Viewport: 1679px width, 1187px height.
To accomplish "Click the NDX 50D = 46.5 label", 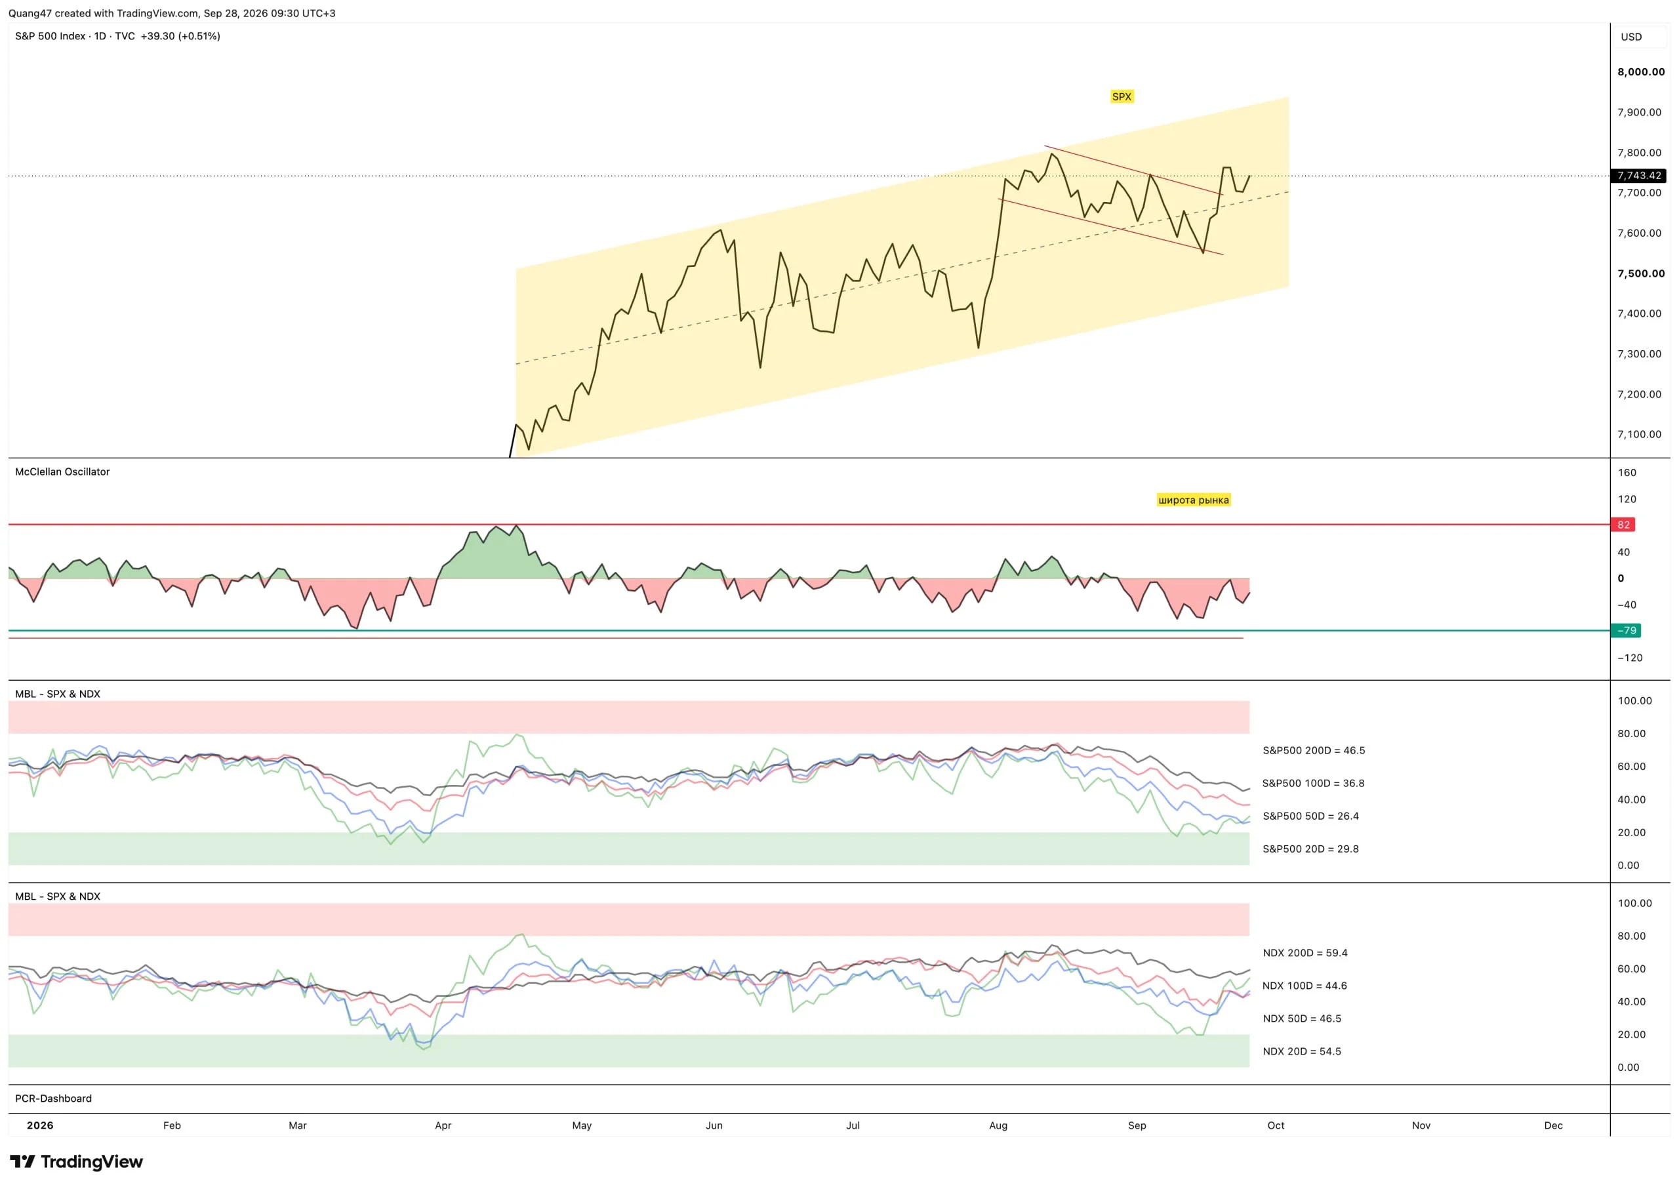I will (x=1302, y=1018).
